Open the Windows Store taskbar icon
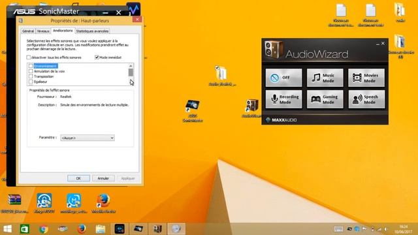418x235 pixels. pyautogui.click(x=25, y=229)
